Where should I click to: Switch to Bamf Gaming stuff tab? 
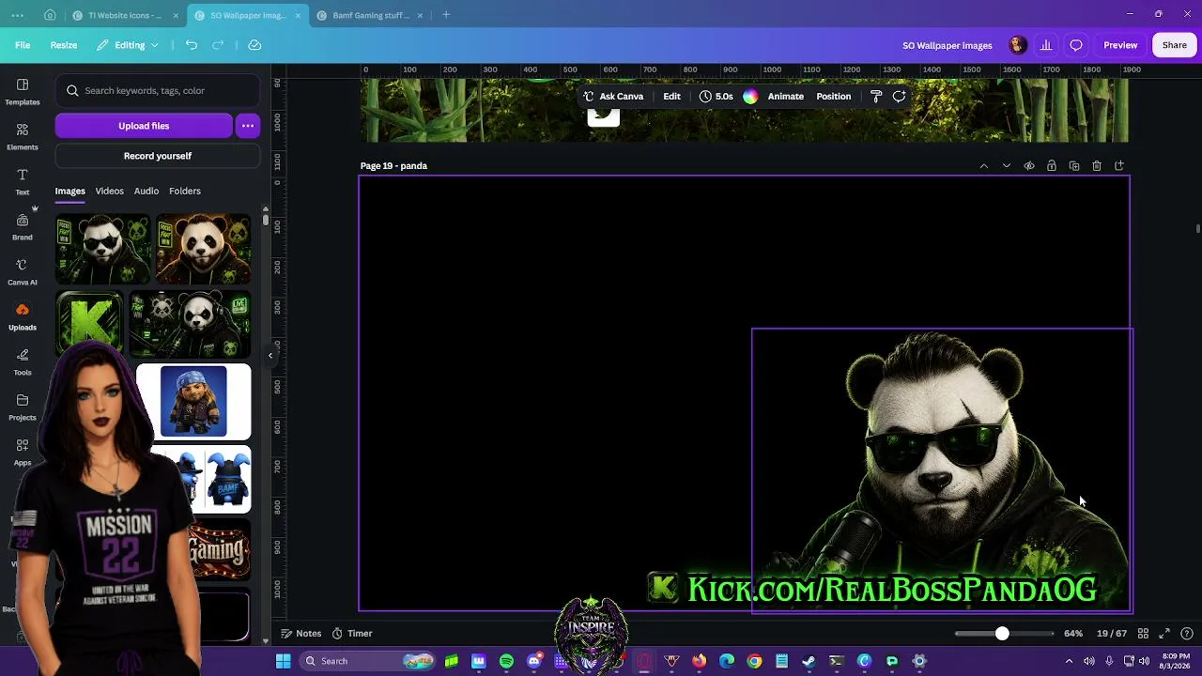(x=370, y=15)
